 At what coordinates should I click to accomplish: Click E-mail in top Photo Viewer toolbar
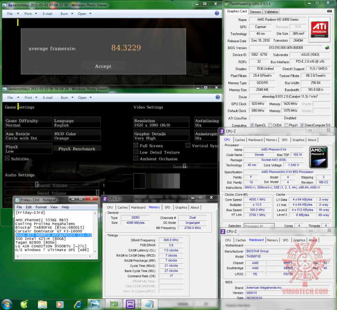tap(47, 14)
